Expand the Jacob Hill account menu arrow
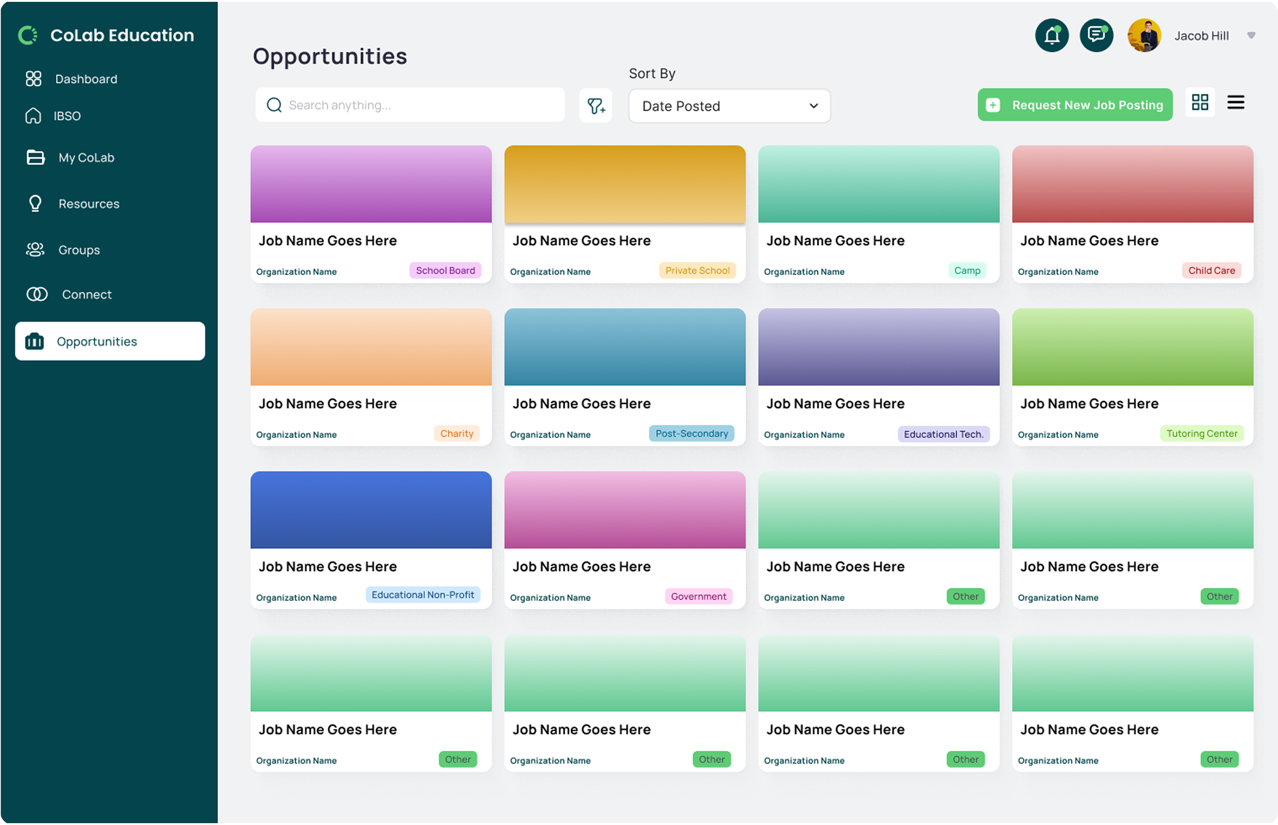Image resolution: width=1278 pixels, height=825 pixels. [x=1251, y=35]
